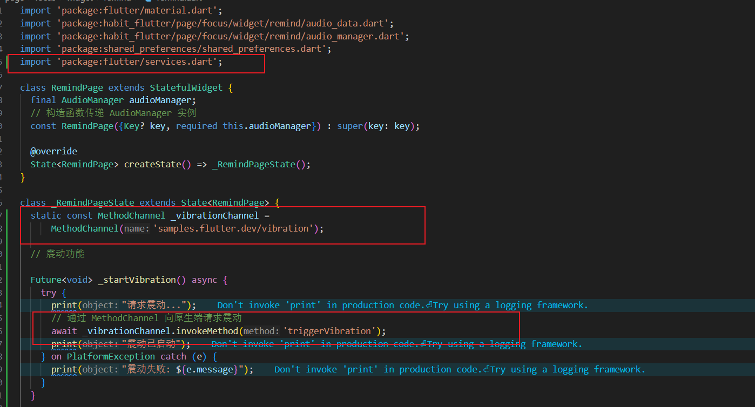Click the comment '// 震动功能'
755x407 pixels.
tap(57, 254)
